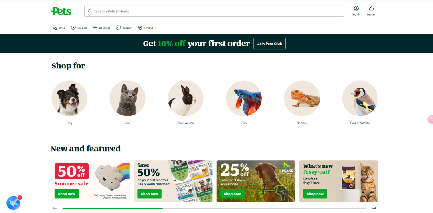The height and width of the screenshot is (213, 433).
Task: Click the Join Pets Club button
Action: pyautogui.click(x=269, y=44)
